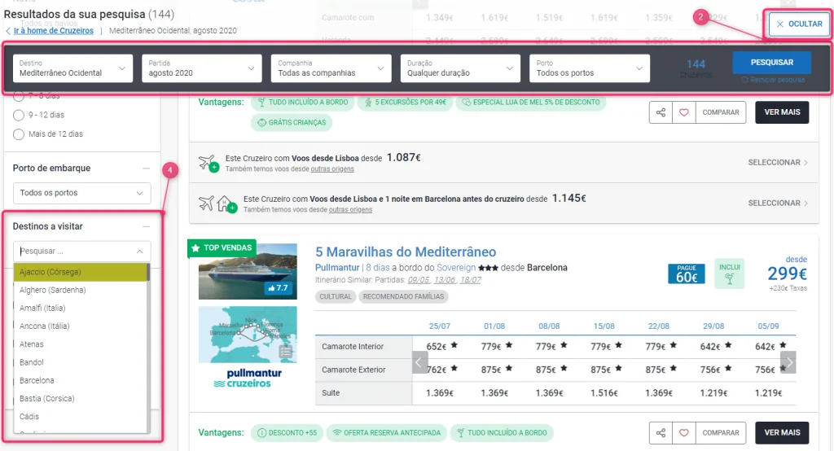Favorite the 5 Maravilhas do Mediterrâneo cruise
The width and height of the screenshot is (834, 451).
coord(683,433)
